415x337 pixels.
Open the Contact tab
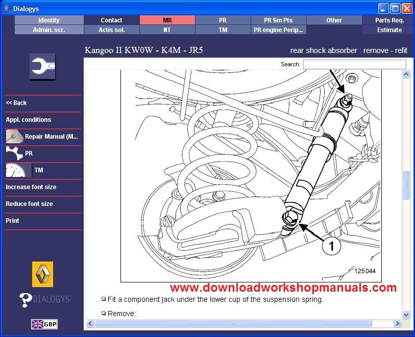pyautogui.click(x=111, y=20)
